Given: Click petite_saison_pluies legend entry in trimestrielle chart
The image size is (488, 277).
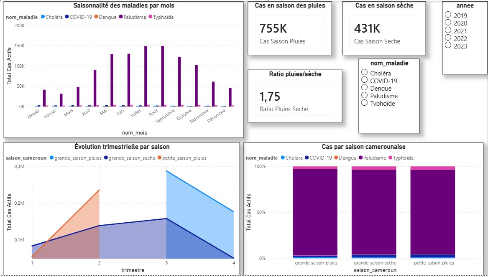Looking at the screenshot, I should 182,158.
